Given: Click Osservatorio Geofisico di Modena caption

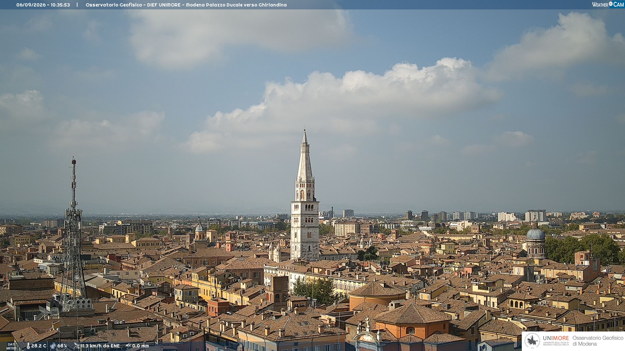Looking at the screenshot, I should coord(598,341).
